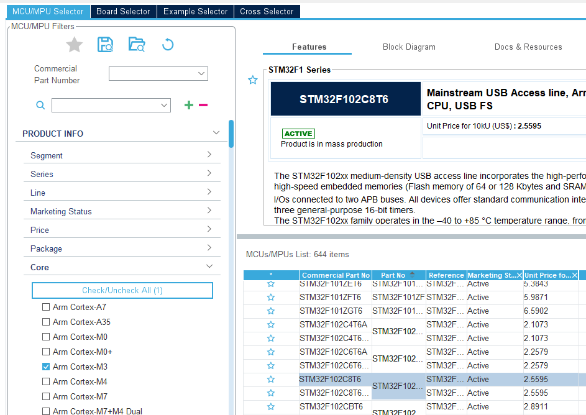Click the magnifier search icon
Image resolution: width=586 pixels, height=415 pixels.
pos(40,106)
